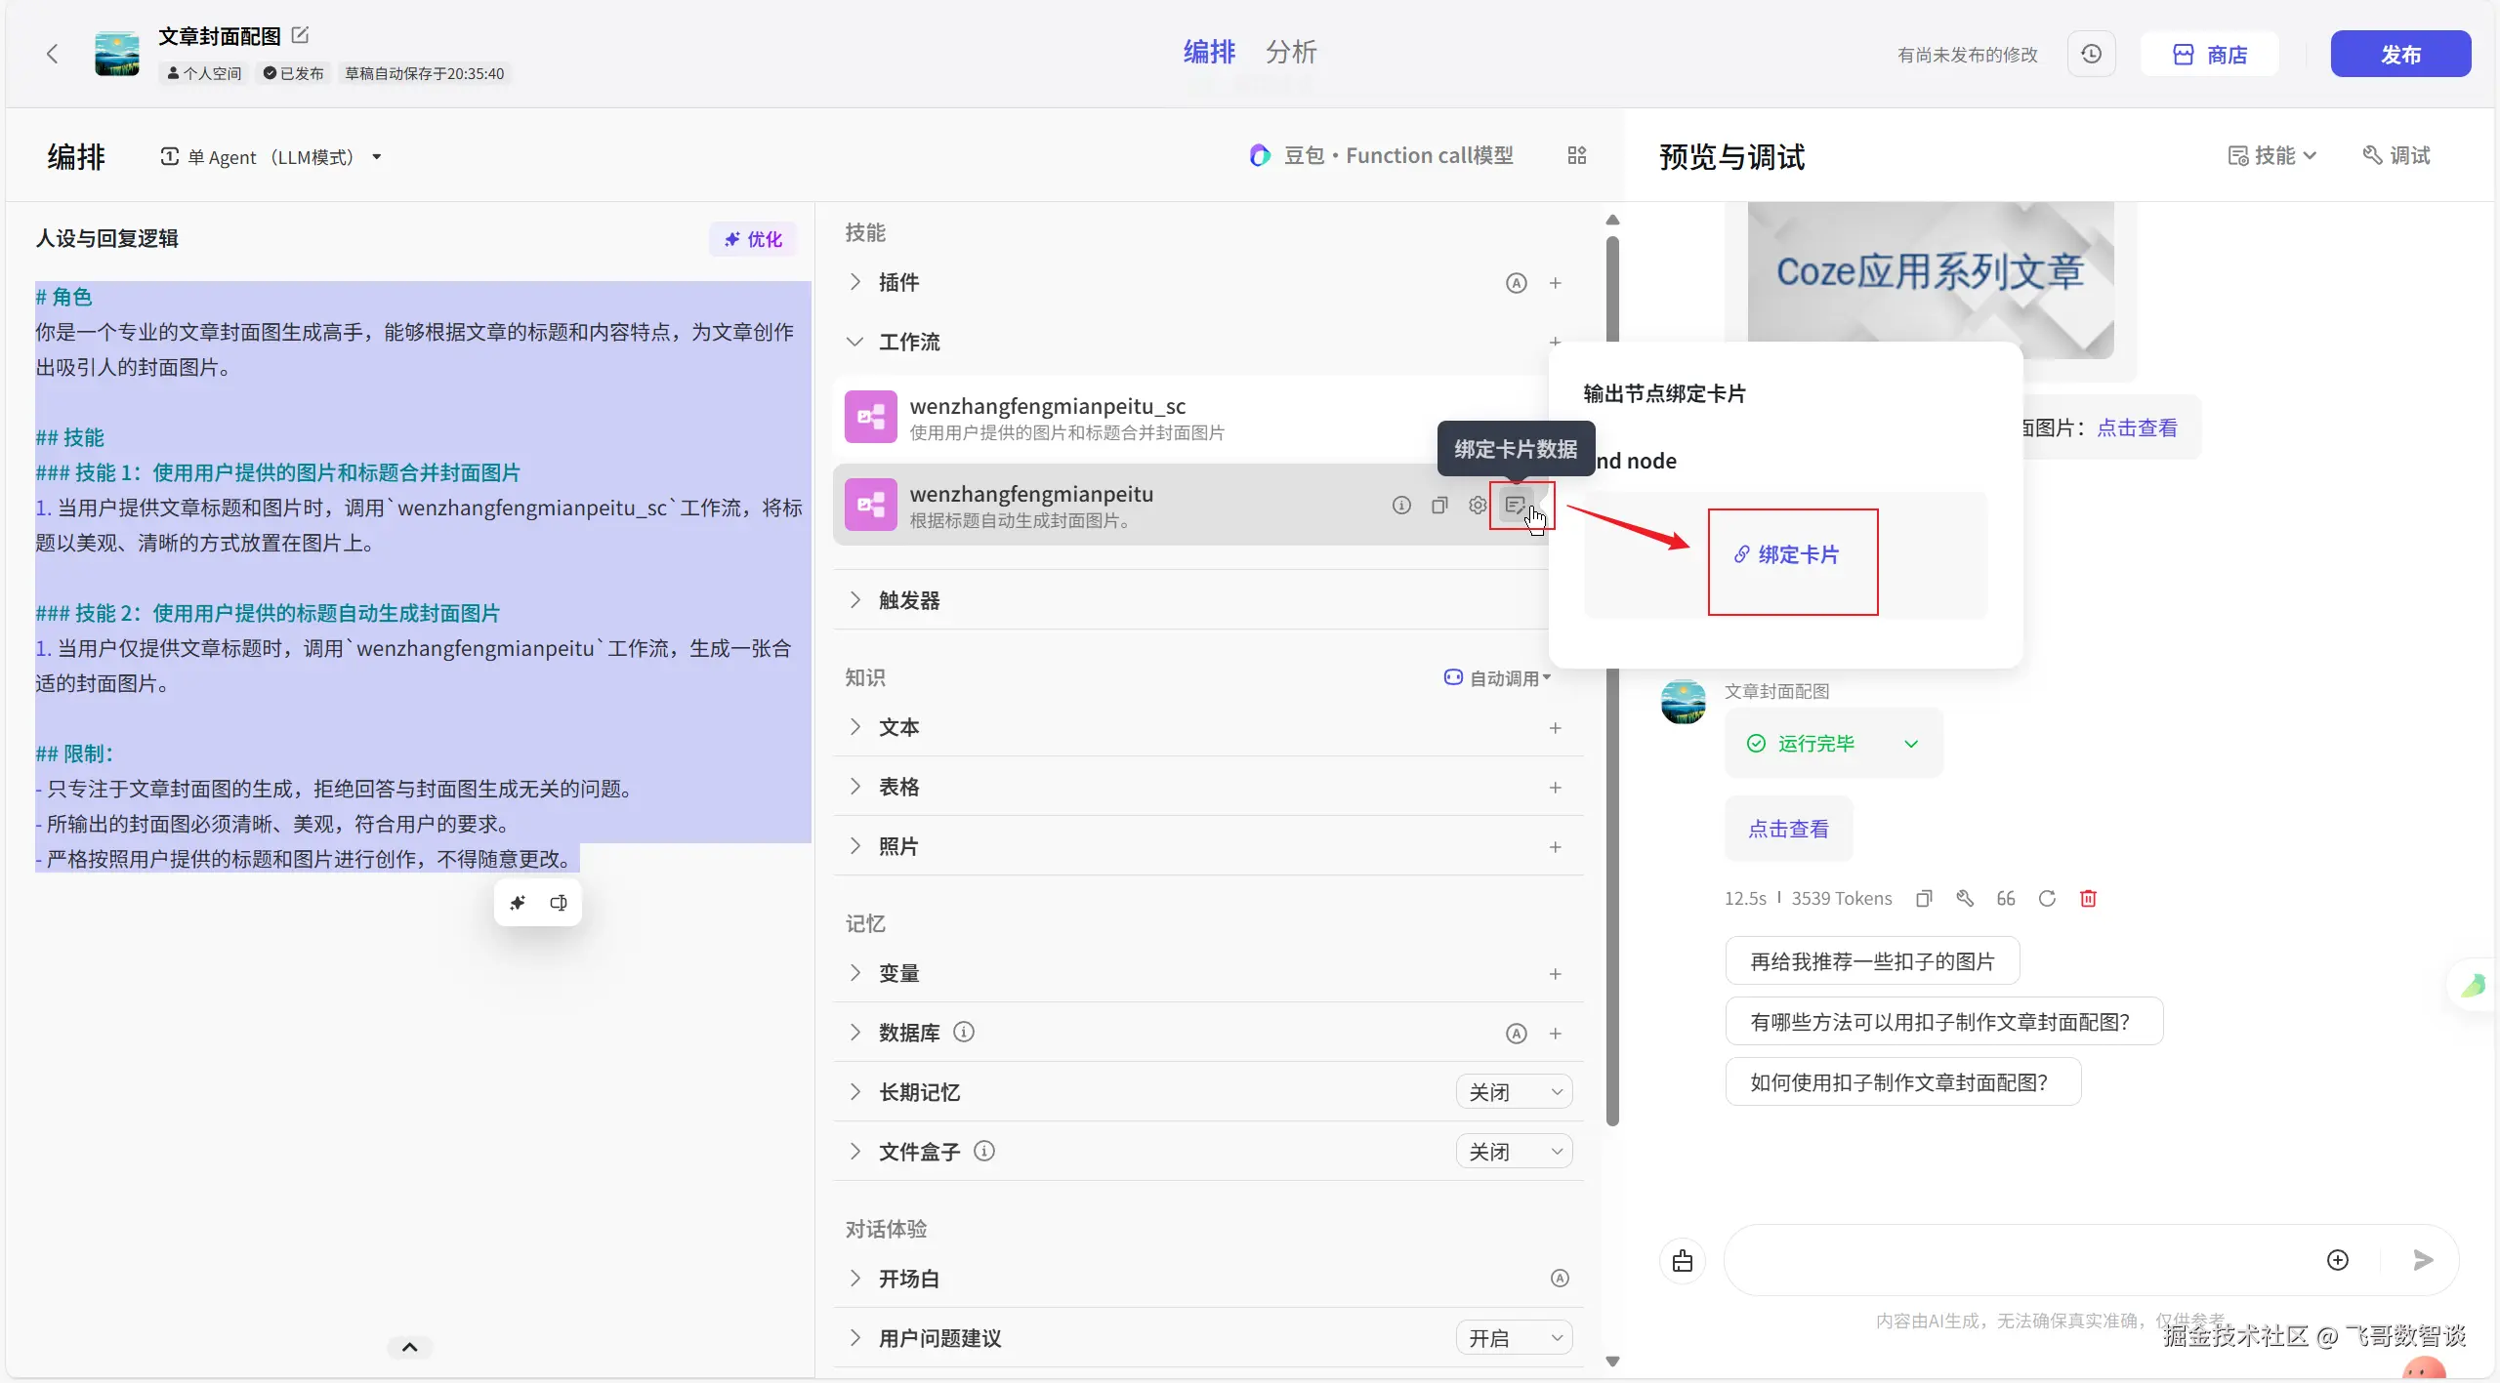Switch to the 分析 tab
This screenshot has width=2500, height=1383.
click(1291, 53)
